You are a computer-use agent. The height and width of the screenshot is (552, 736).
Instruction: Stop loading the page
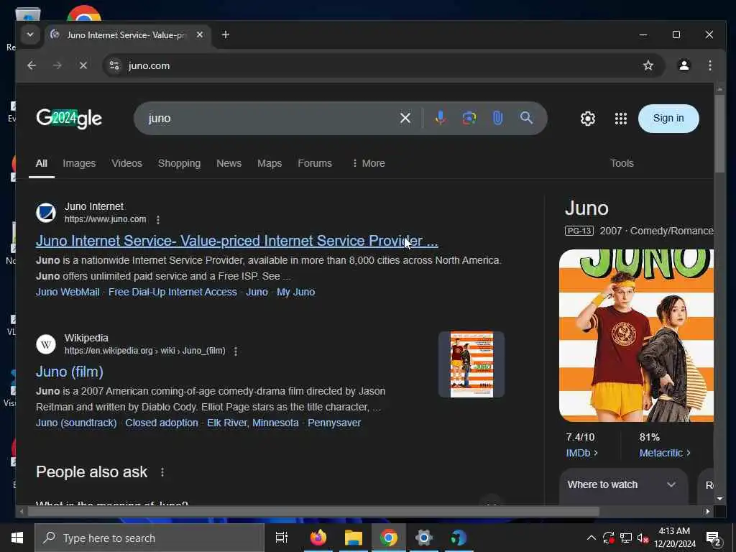83,65
